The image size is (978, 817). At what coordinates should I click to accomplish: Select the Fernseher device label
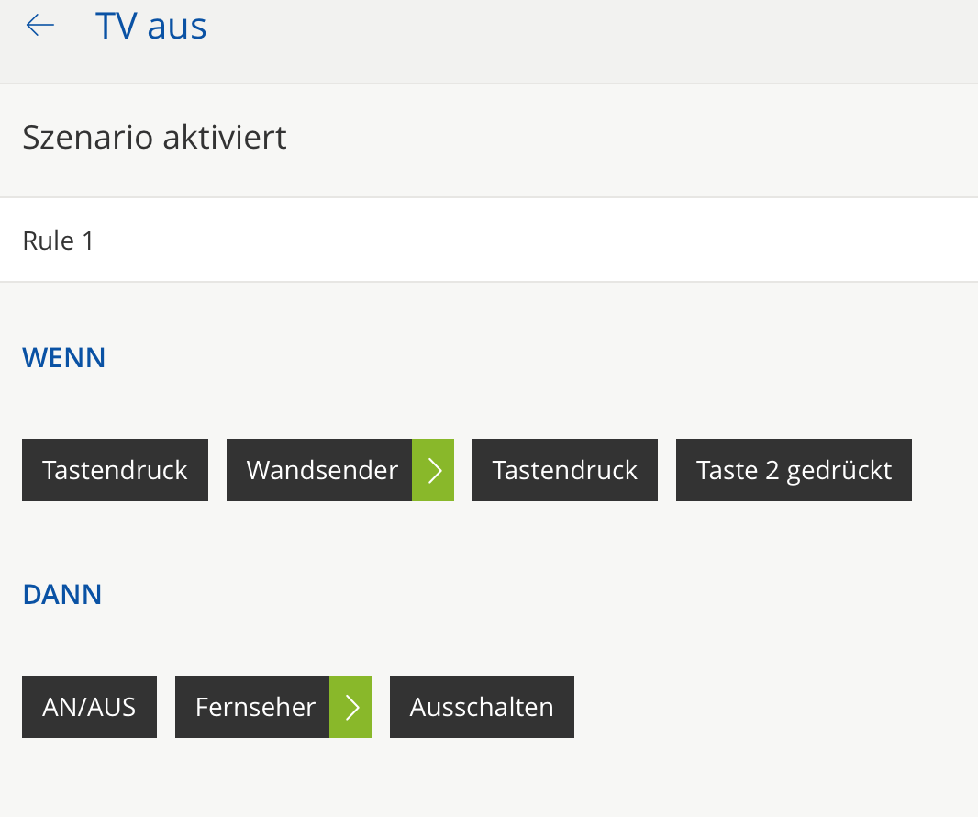(254, 707)
